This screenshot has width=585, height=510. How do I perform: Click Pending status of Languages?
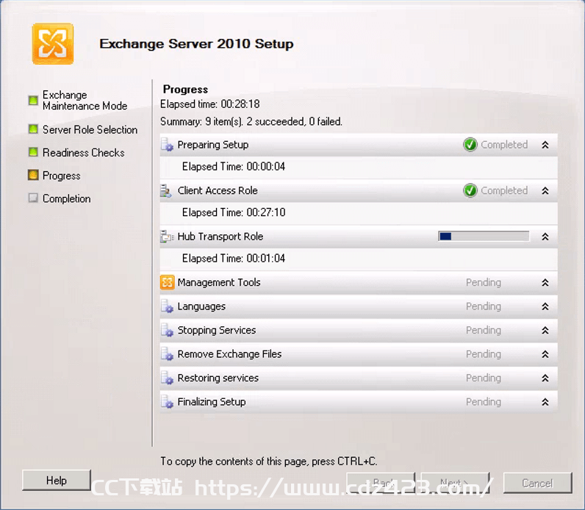[x=484, y=306]
